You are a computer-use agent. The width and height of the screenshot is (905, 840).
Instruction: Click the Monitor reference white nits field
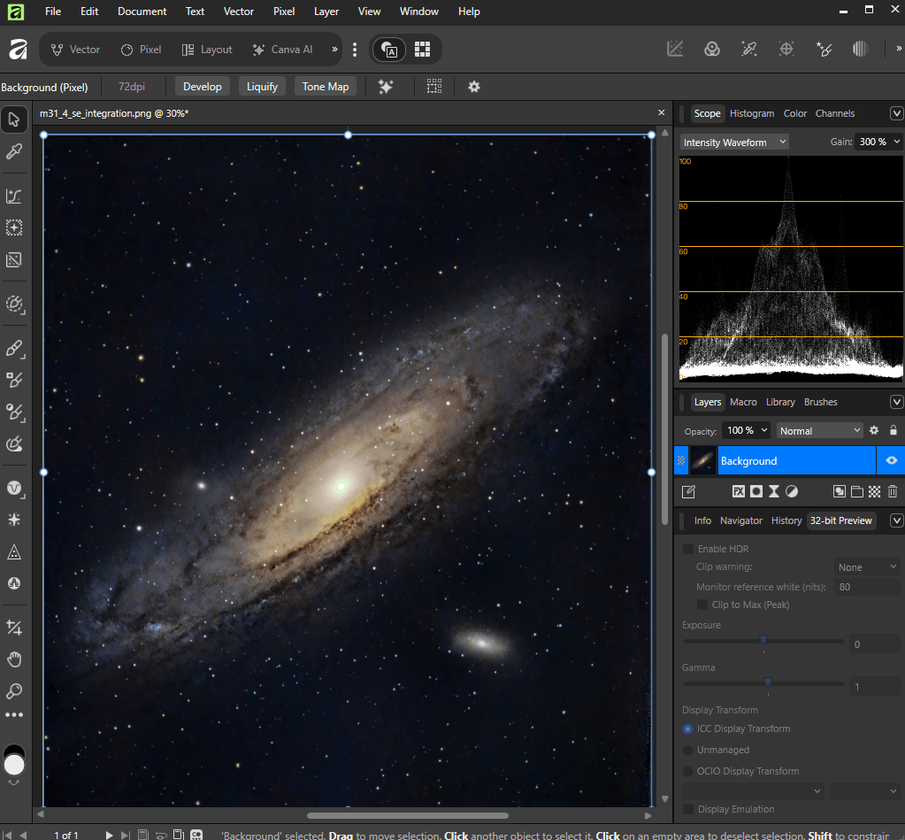pos(867,587)
